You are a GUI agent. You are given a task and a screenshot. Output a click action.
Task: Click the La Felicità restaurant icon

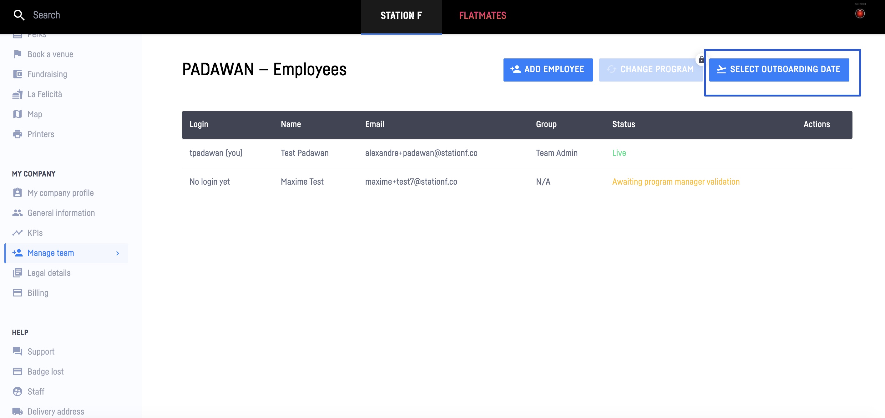17,94
